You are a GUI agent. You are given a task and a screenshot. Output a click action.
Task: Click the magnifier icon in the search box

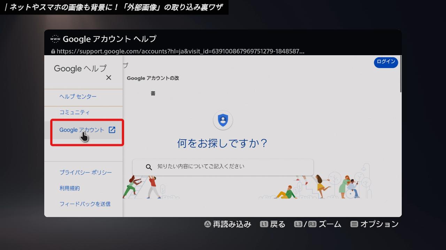[x=149, y=167]
